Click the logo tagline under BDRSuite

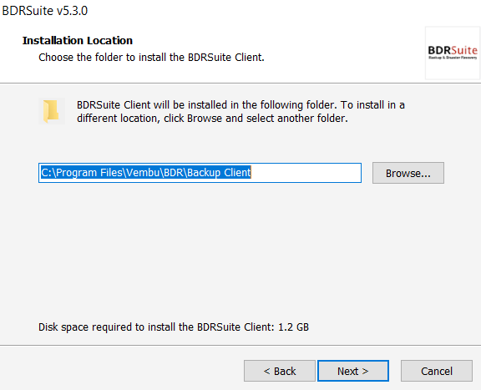pyautogui.click(x=453, y=58)
